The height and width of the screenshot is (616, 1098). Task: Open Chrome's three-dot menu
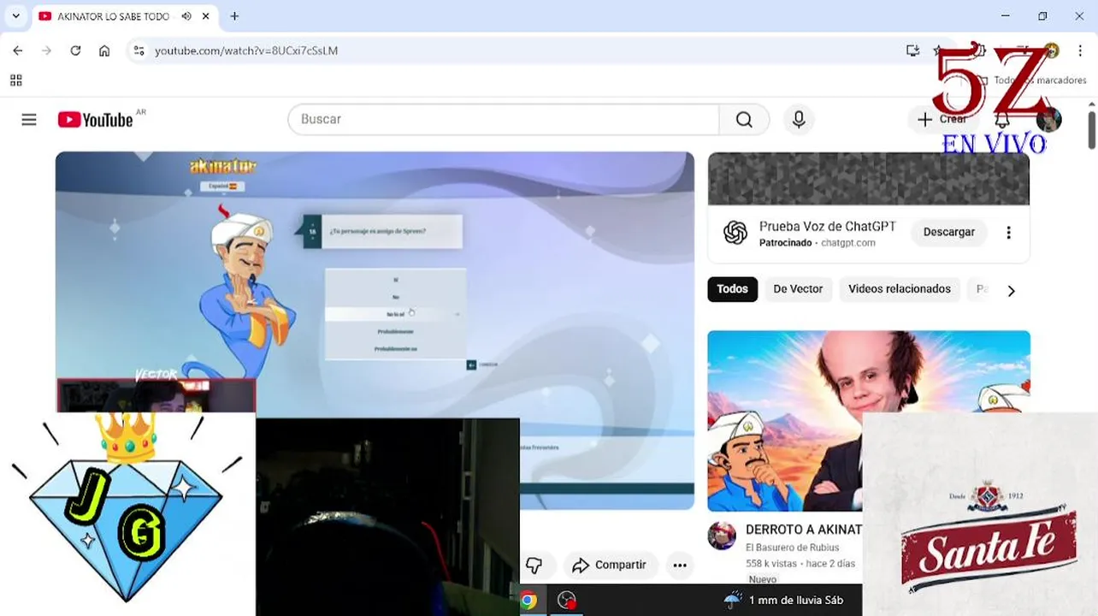tap(1080, 50)
